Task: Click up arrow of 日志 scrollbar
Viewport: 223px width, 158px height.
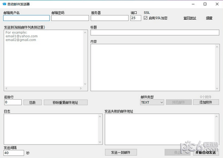Action: [100, 117]
